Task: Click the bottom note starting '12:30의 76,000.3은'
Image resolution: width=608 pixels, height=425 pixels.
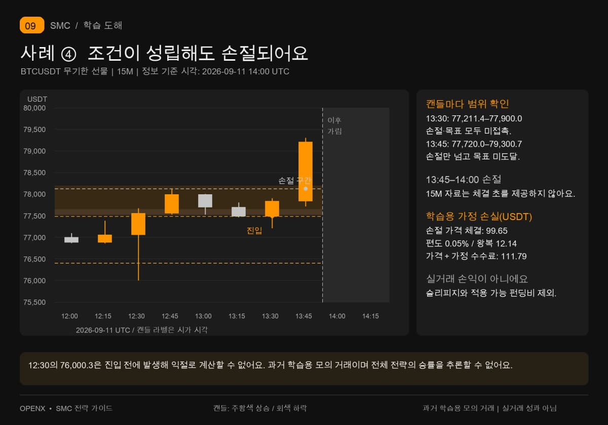Action: click(x=271, y=365)
